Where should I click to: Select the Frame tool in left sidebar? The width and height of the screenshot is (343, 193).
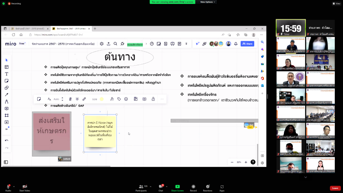pos(6,115)
